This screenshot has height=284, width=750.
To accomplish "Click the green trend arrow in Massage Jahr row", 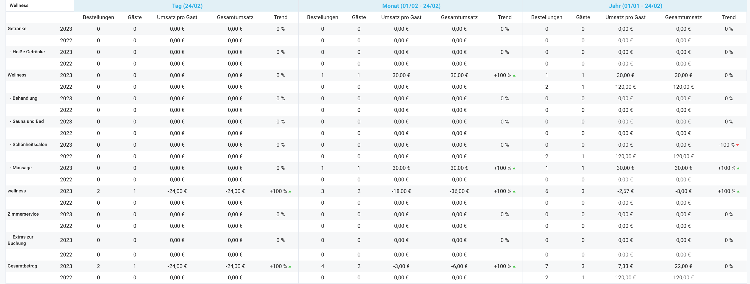I will 738,168.
